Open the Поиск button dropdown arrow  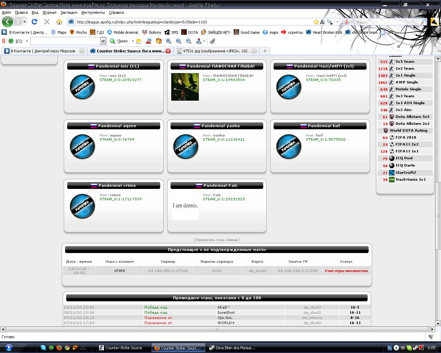point(133,41)
